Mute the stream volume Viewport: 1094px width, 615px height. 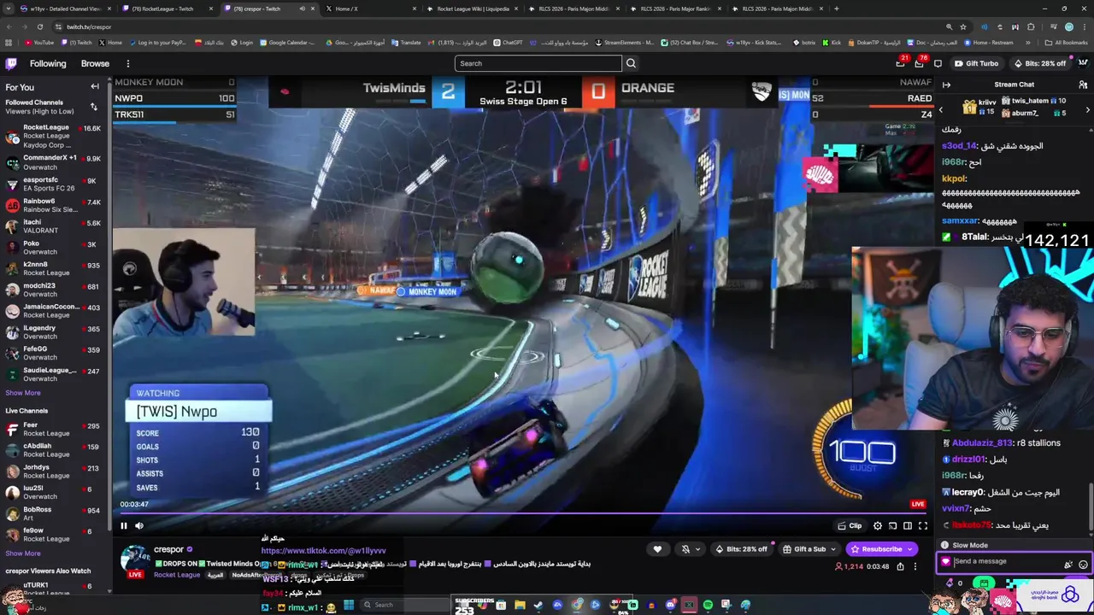click(x=139, y=526)
